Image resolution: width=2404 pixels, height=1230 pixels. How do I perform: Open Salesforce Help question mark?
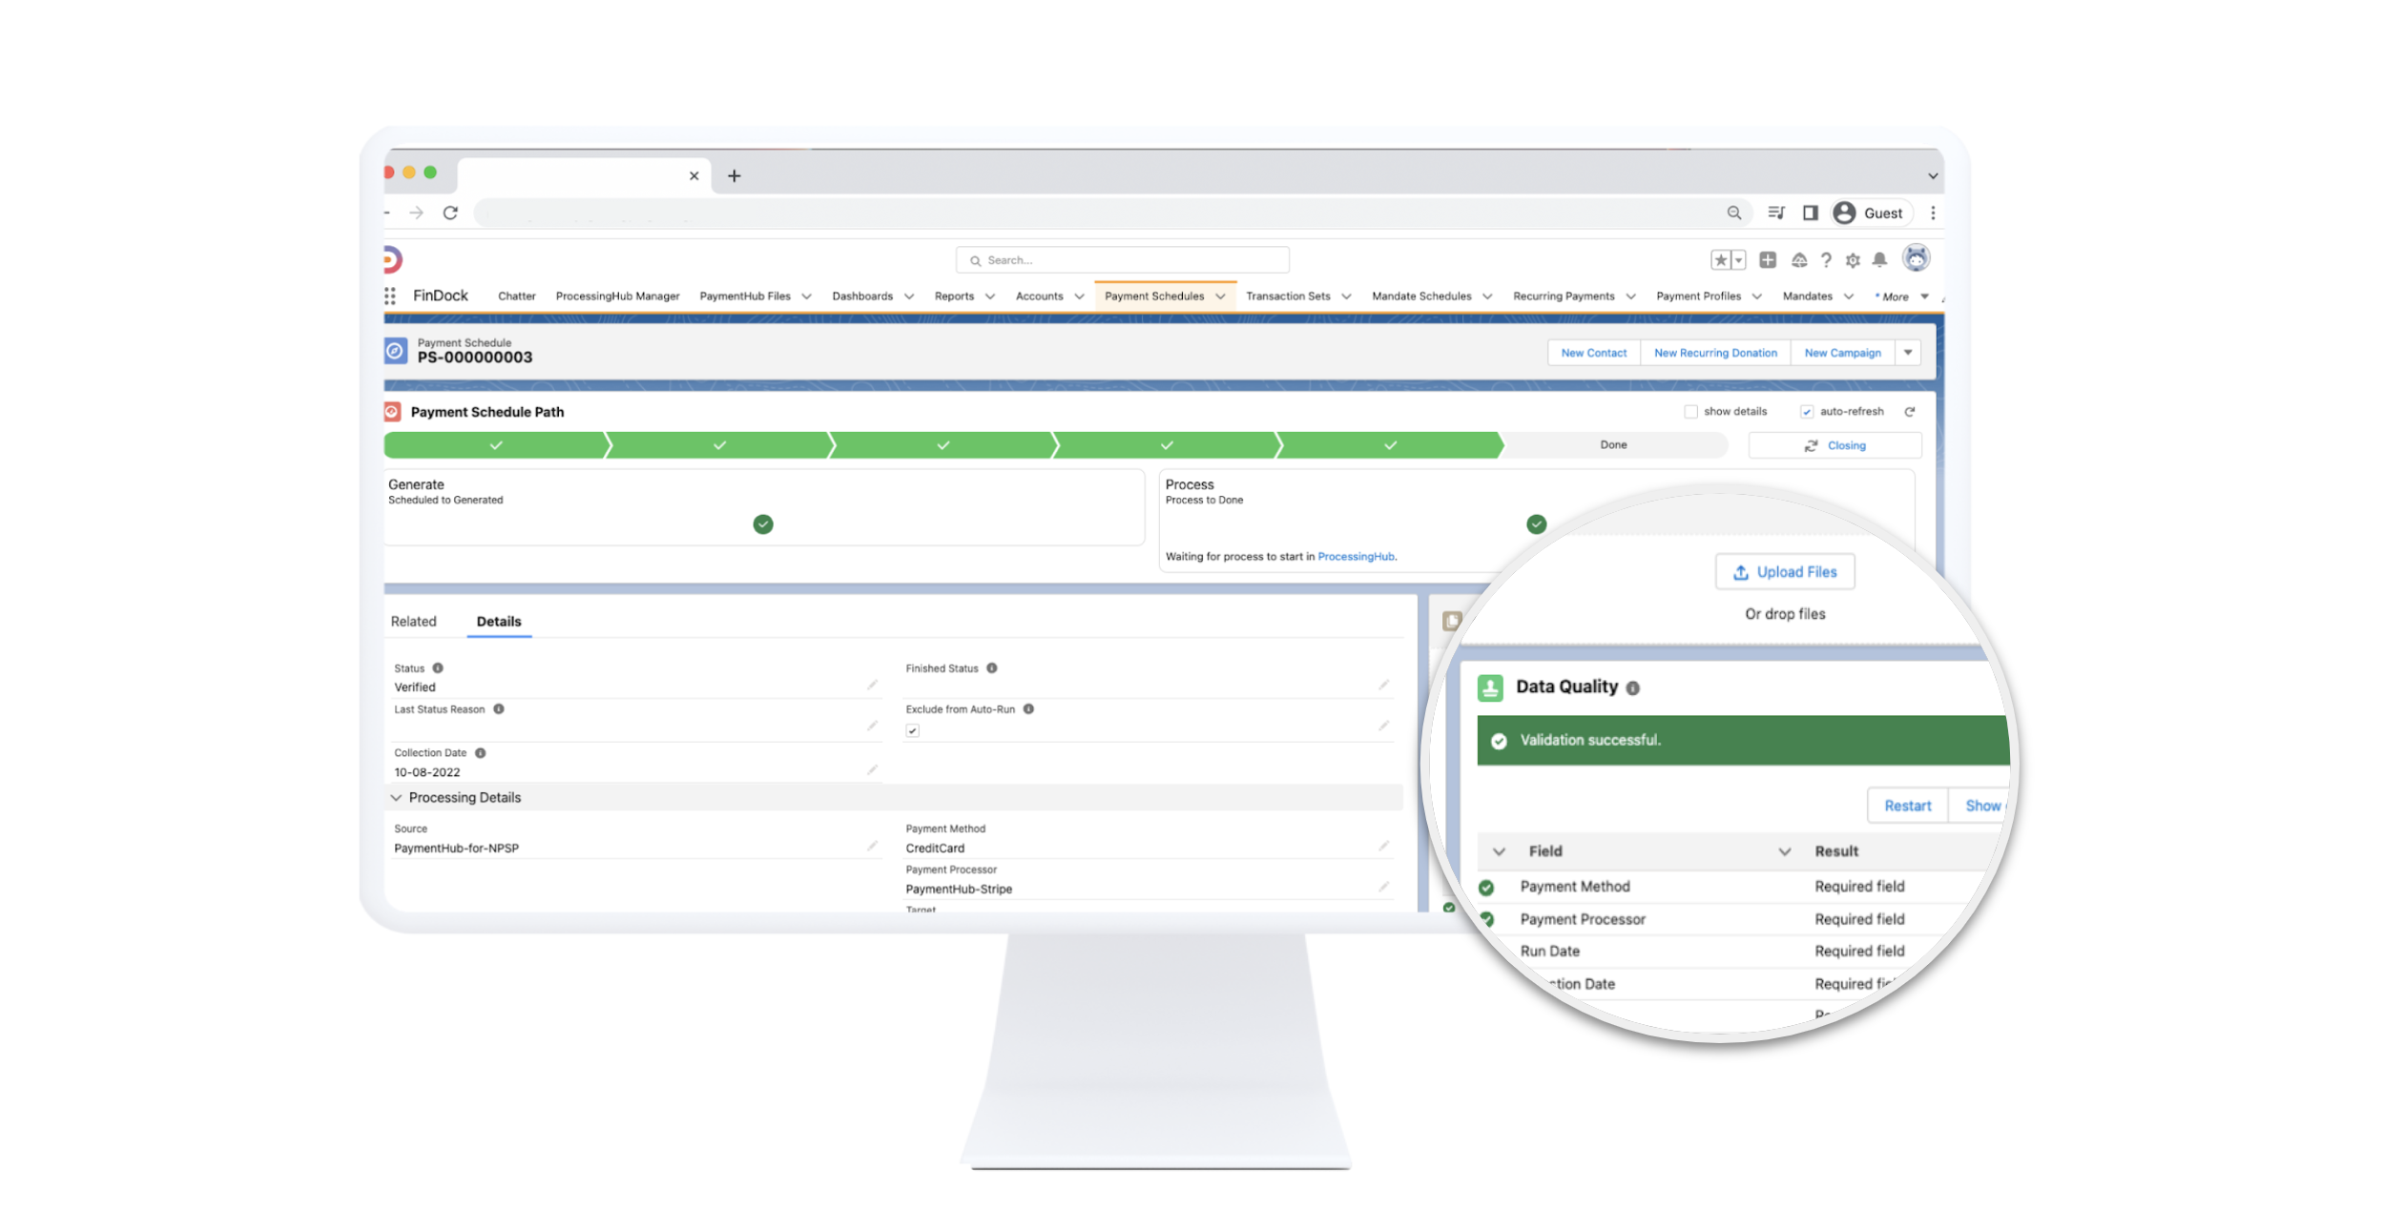(x=1826, y=259)
